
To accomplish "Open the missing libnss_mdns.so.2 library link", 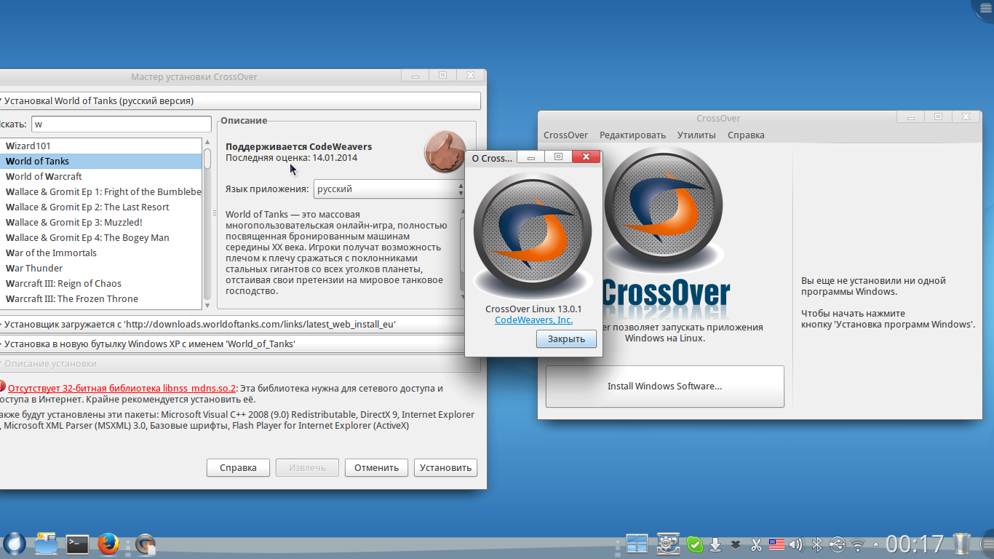I will click(122, 388).
